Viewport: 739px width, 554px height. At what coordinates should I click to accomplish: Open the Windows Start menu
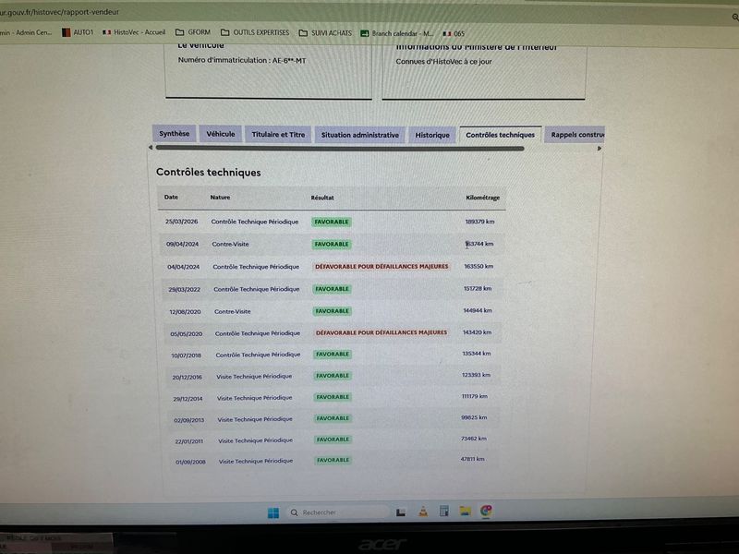(273, 512)
